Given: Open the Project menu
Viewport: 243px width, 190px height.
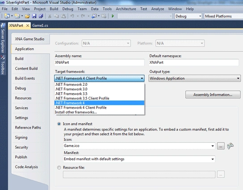Looking at the screenshot, I should 40,9.
